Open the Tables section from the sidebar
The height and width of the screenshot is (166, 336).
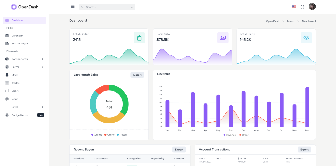(15, 83)
